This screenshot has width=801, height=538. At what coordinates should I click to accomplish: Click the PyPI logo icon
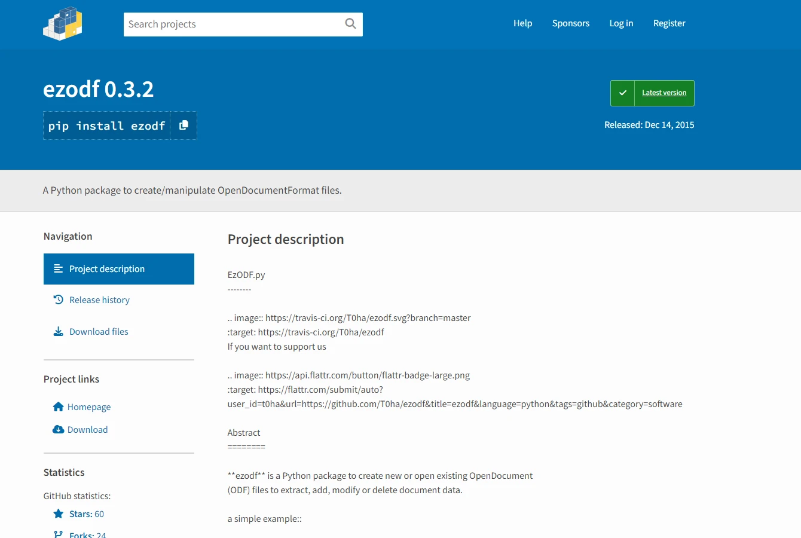coord(62,24)
